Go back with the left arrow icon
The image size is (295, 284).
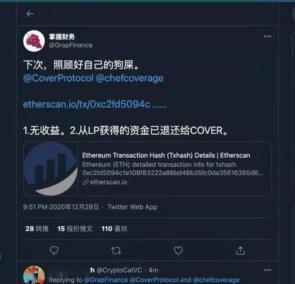pyautogui.click(x=30, y=14)
